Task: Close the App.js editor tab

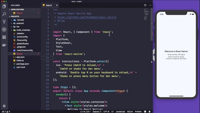Action: click(57, 5)
